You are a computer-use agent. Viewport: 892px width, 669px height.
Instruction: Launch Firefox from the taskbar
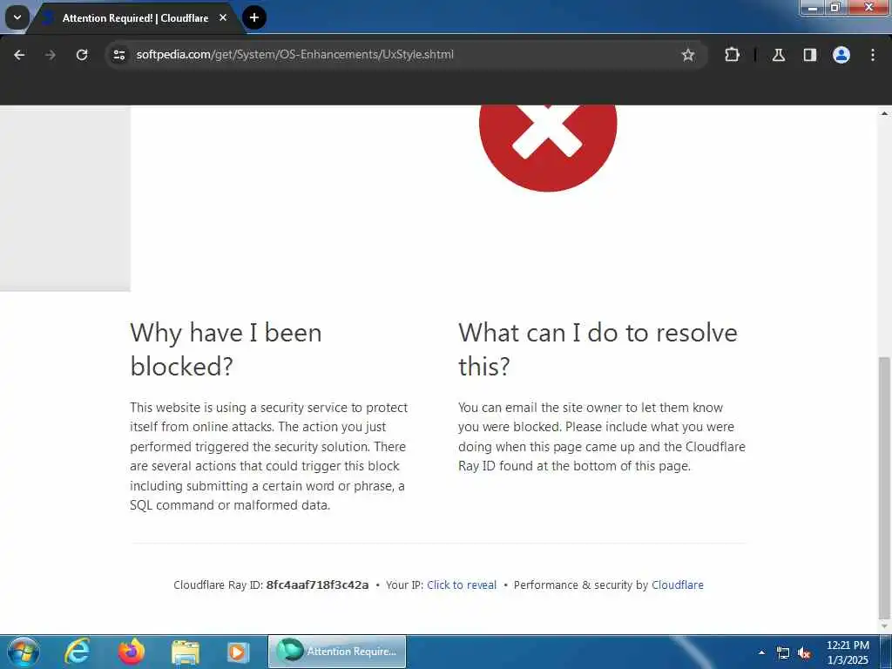[132, 652]
